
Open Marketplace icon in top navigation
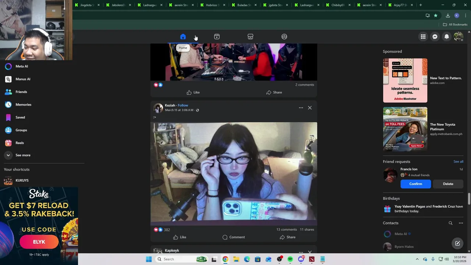[250, 37]
